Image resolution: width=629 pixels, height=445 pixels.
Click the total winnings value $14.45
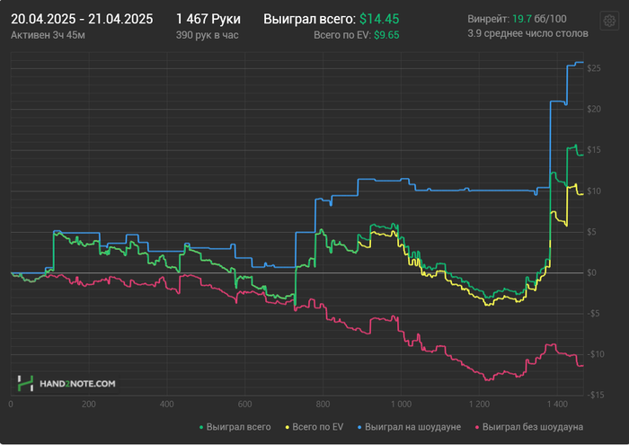[379, 19]
